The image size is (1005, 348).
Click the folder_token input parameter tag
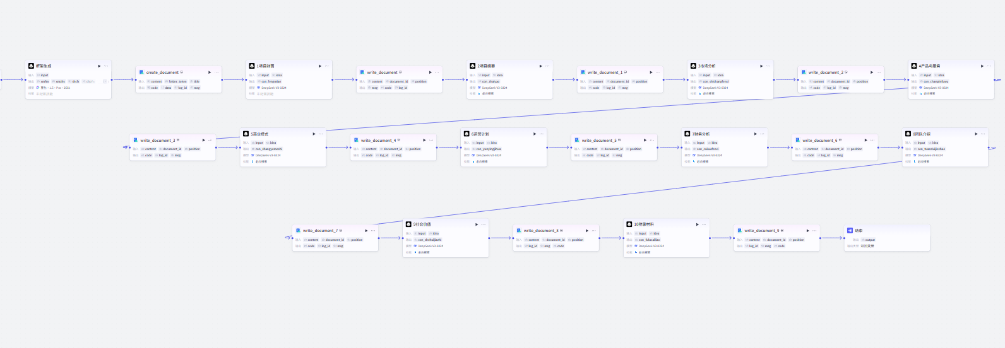pos(177,81)
